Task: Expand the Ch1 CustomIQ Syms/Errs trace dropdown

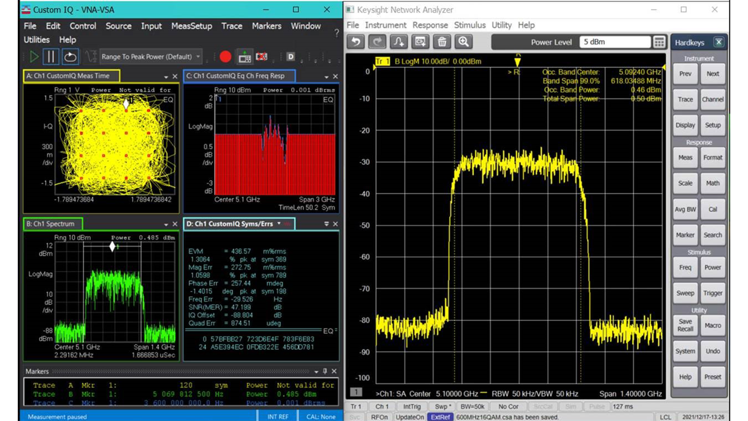Action: [279, 224]
